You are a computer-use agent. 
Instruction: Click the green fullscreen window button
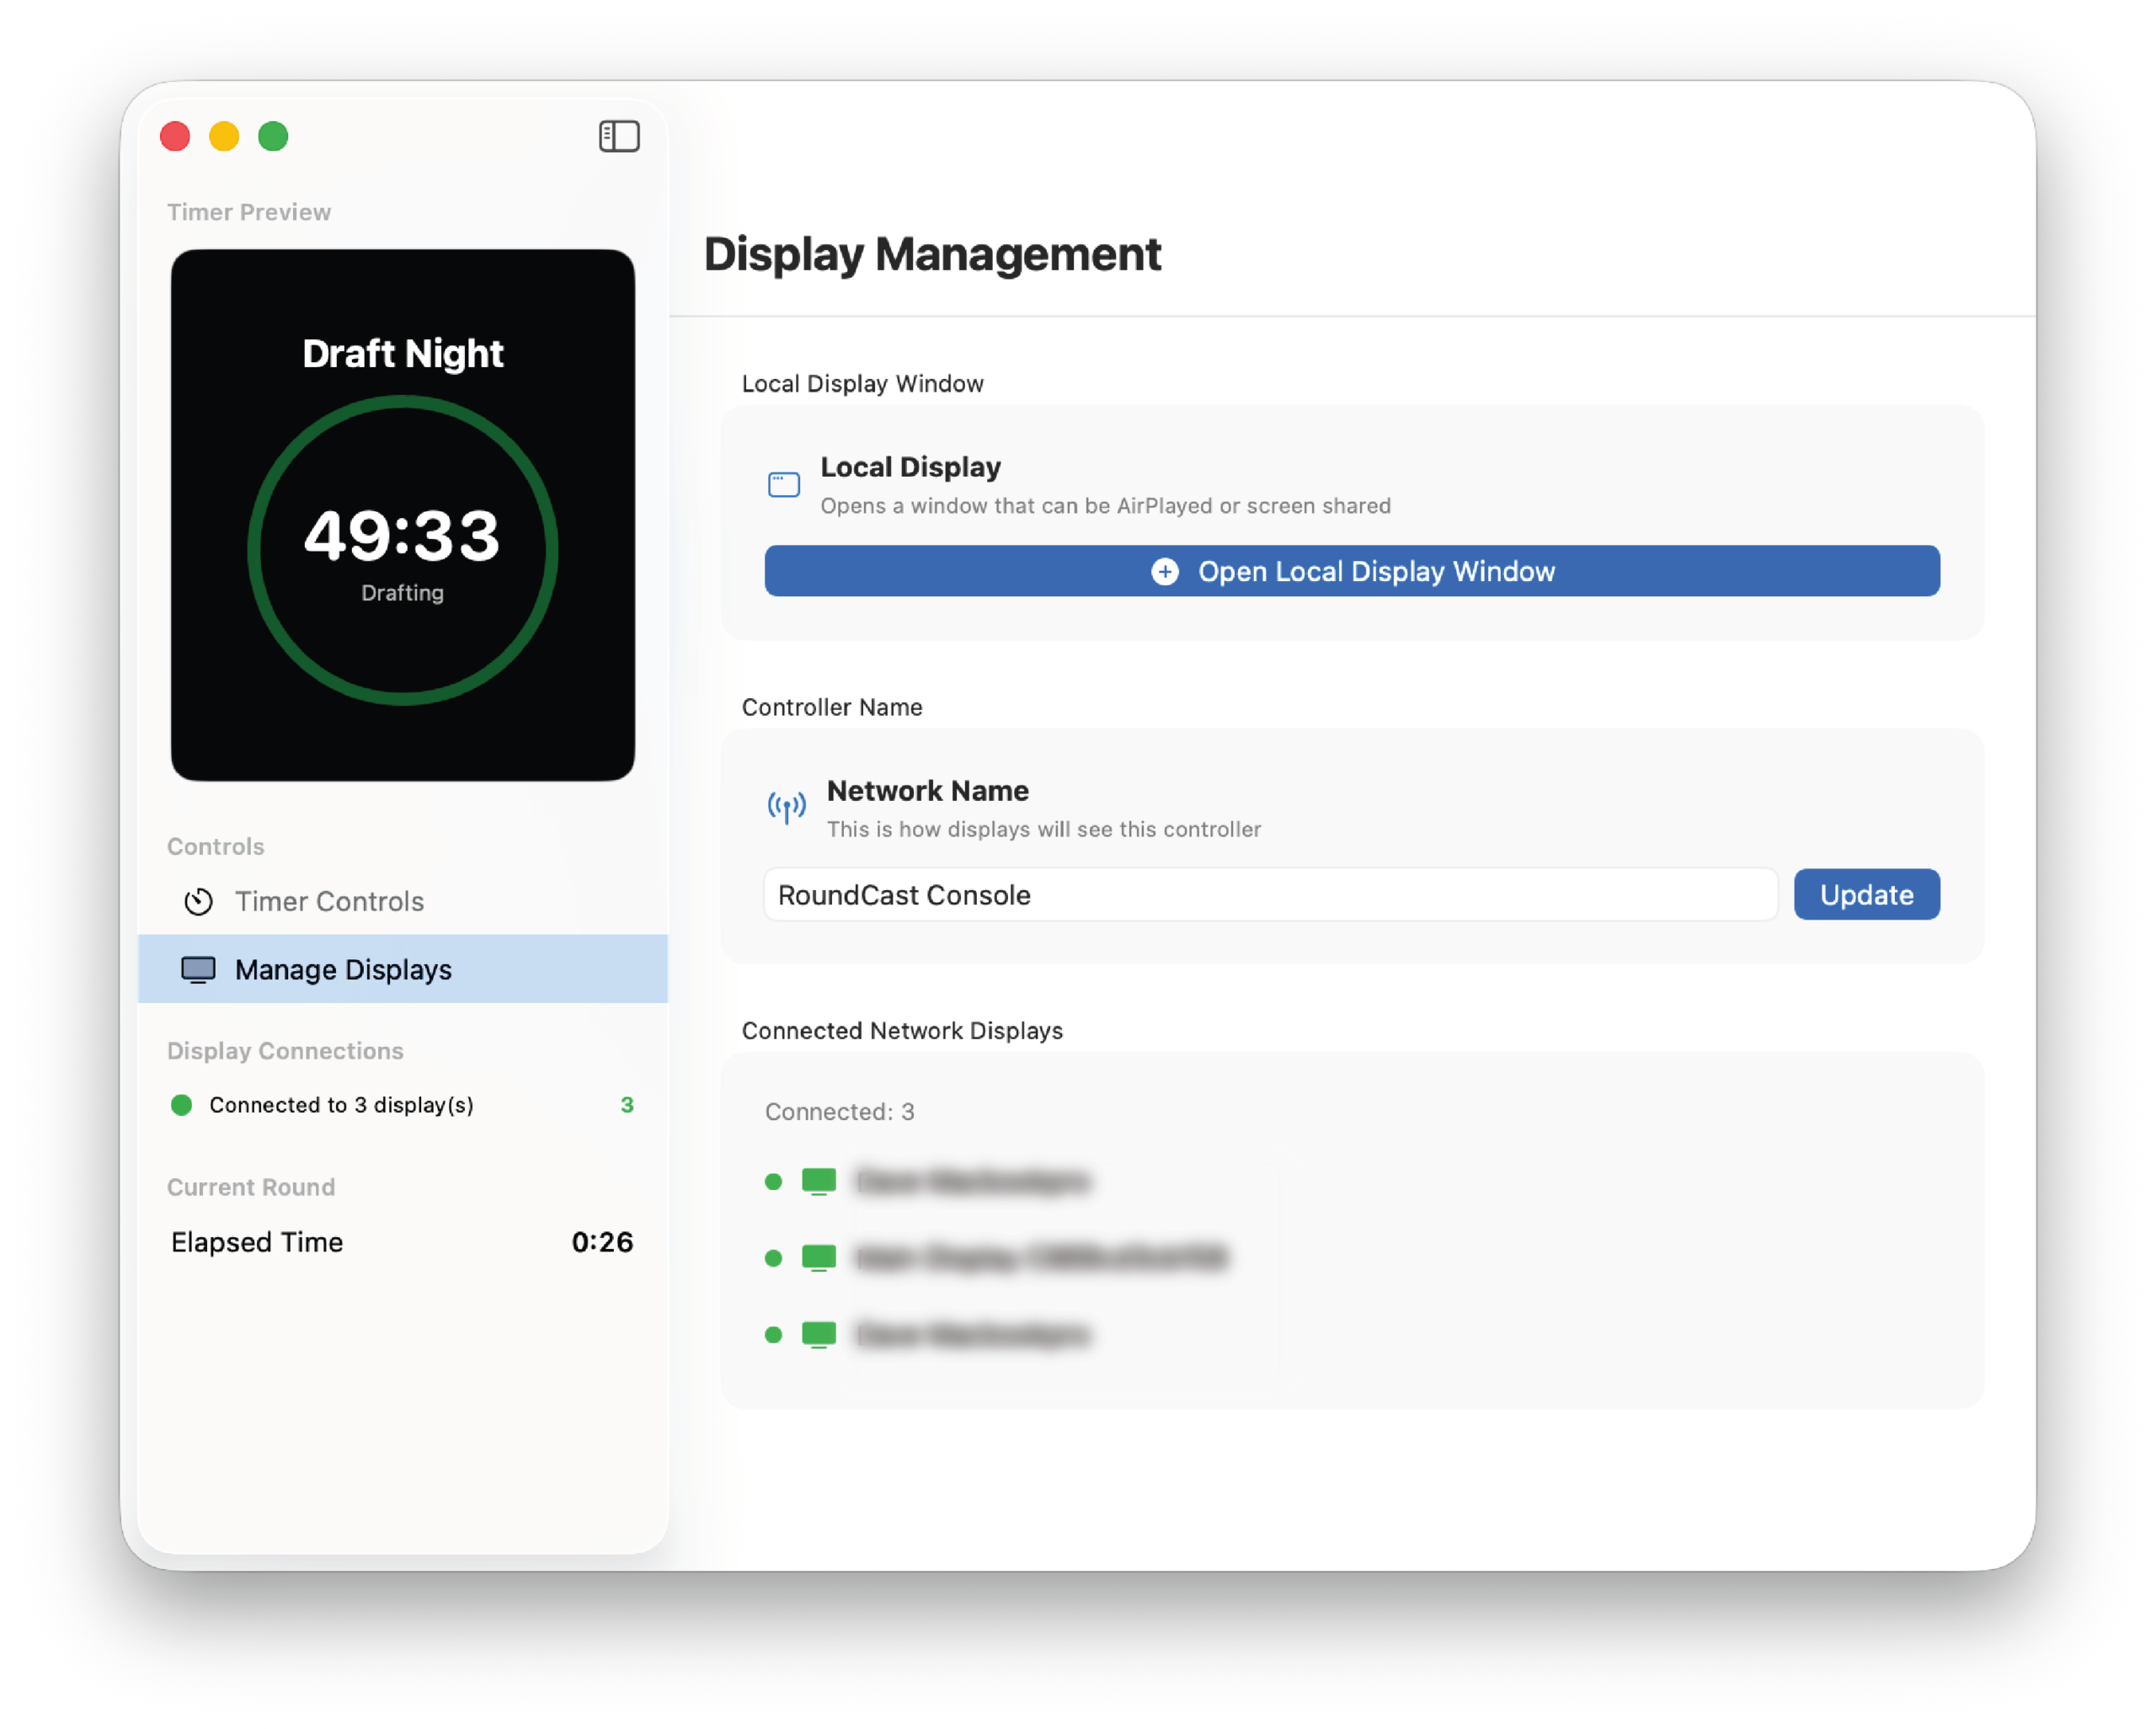pyautogui.click(x=273, y=136)
